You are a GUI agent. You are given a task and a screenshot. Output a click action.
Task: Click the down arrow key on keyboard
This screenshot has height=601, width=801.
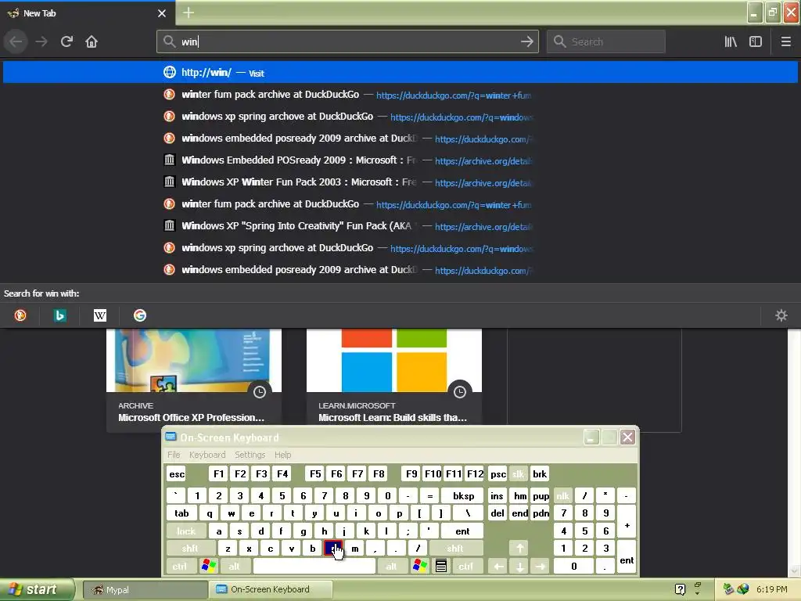pos(519,567)
